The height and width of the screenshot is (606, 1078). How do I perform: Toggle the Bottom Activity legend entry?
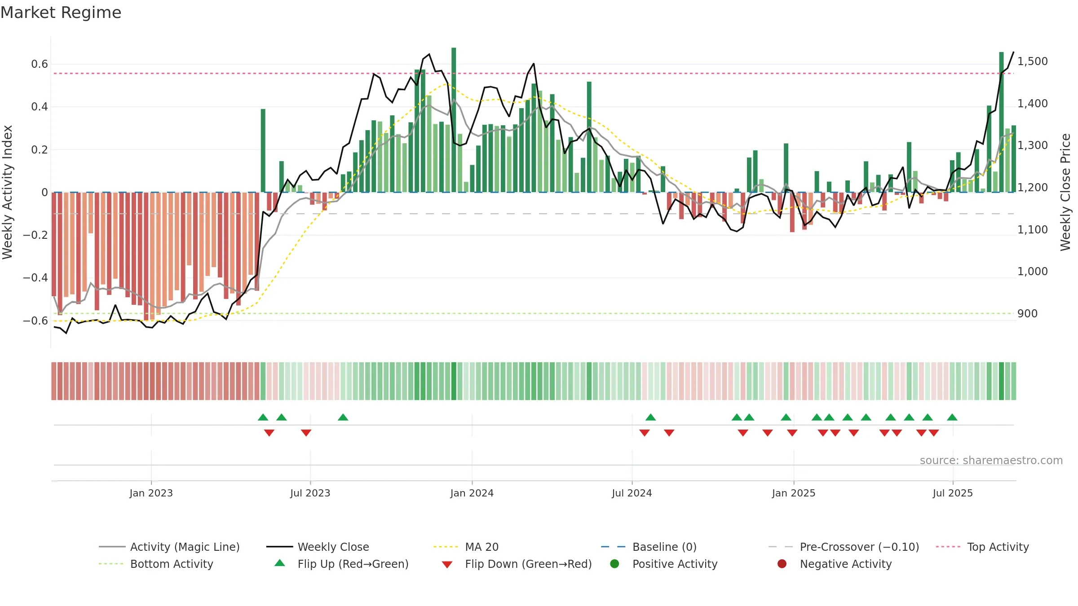tap(156, 564)
